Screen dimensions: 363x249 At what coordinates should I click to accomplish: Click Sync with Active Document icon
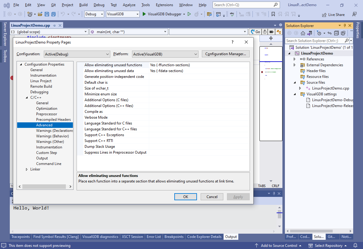[x=330, y=33]
